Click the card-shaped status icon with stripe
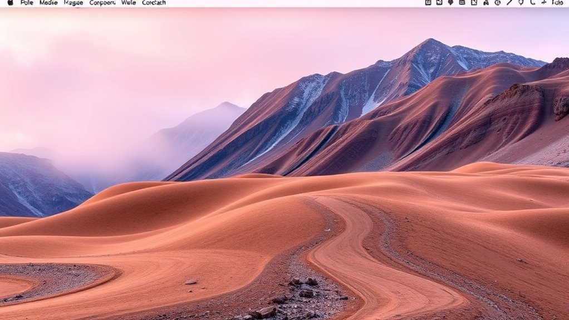This screenshot has height=320, width=569. 462,3
